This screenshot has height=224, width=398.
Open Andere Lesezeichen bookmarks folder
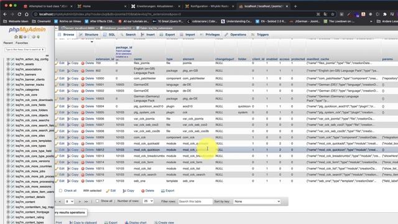click(x=388, y=22)
